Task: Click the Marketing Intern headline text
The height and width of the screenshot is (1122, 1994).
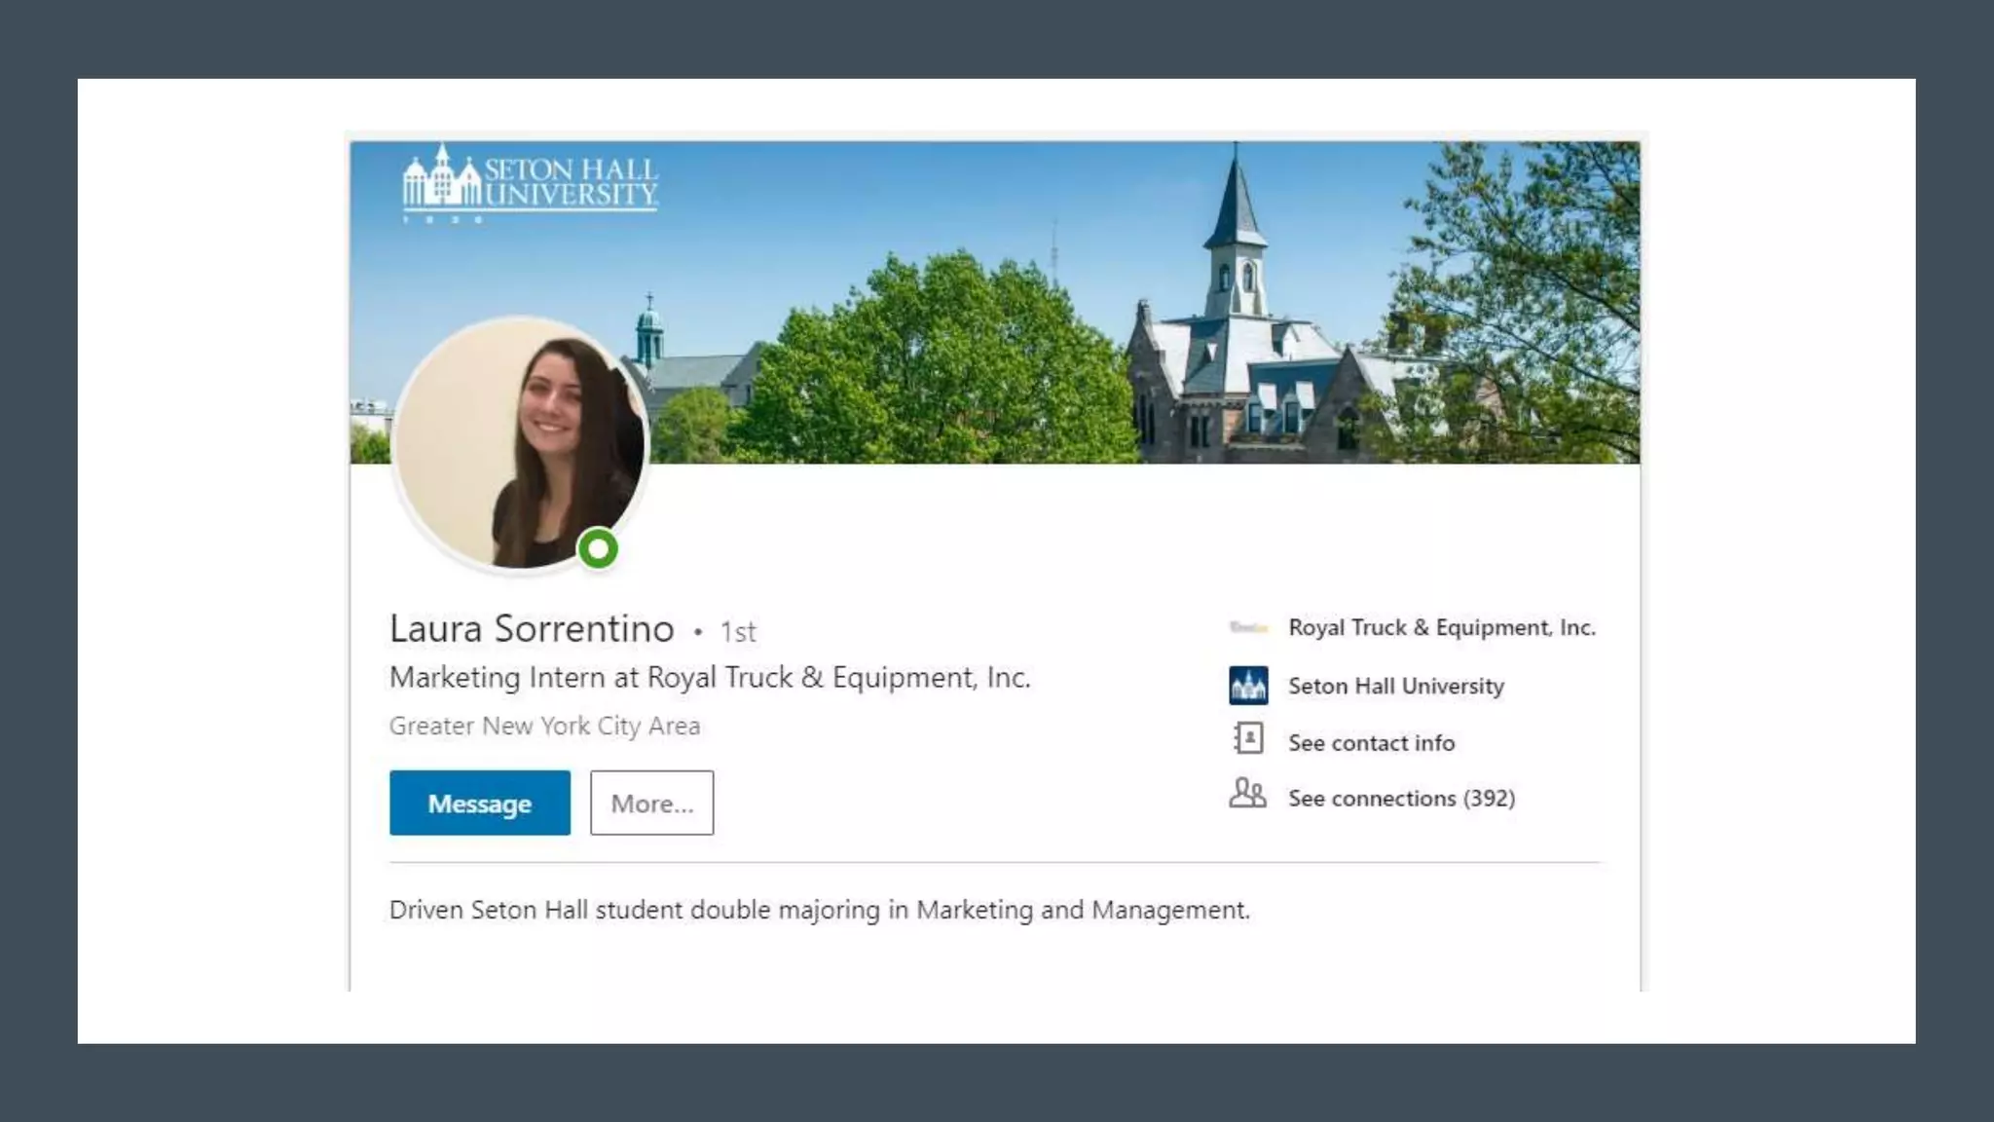Action: [x=710, y=678]
